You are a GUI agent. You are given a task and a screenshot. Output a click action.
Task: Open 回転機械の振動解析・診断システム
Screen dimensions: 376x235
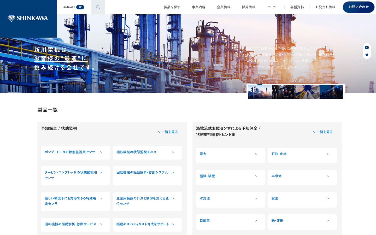(x=147, y=176)
